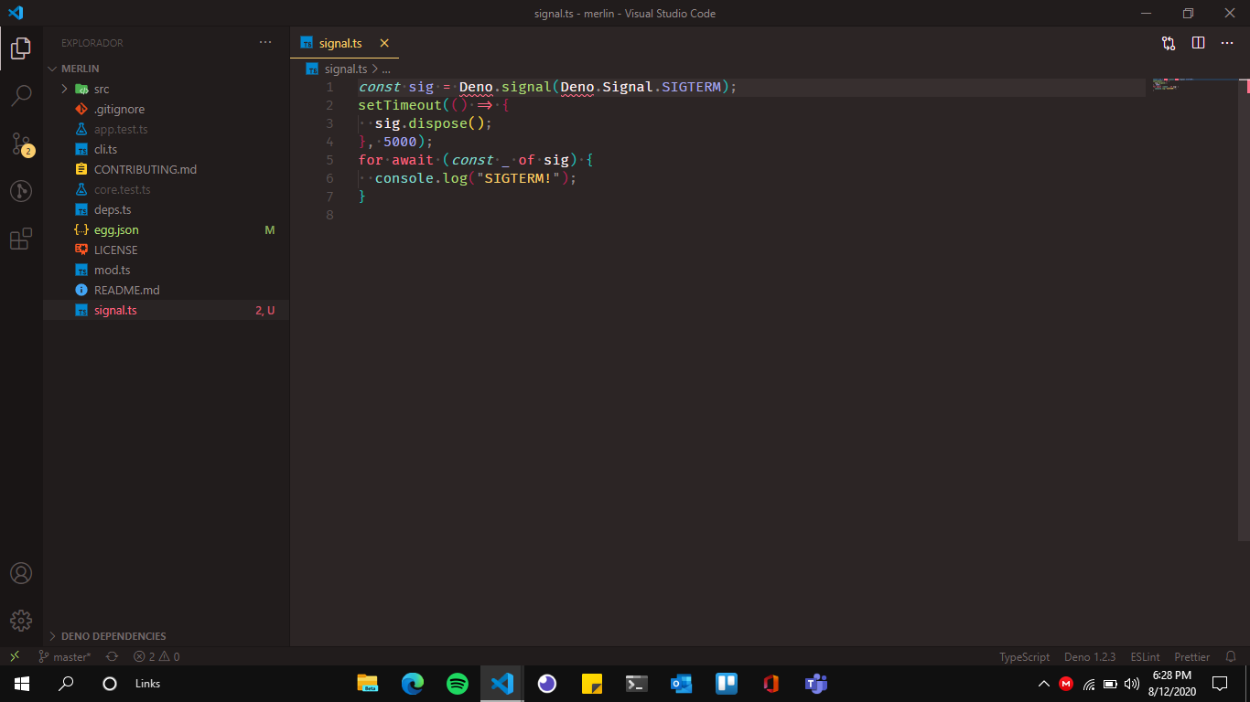Image resolution: width=1250 pixels, height=702 pixels.
Task: Open editor More Actions ellipsis
Action: pyautogui.click(x=1227, y=43)
